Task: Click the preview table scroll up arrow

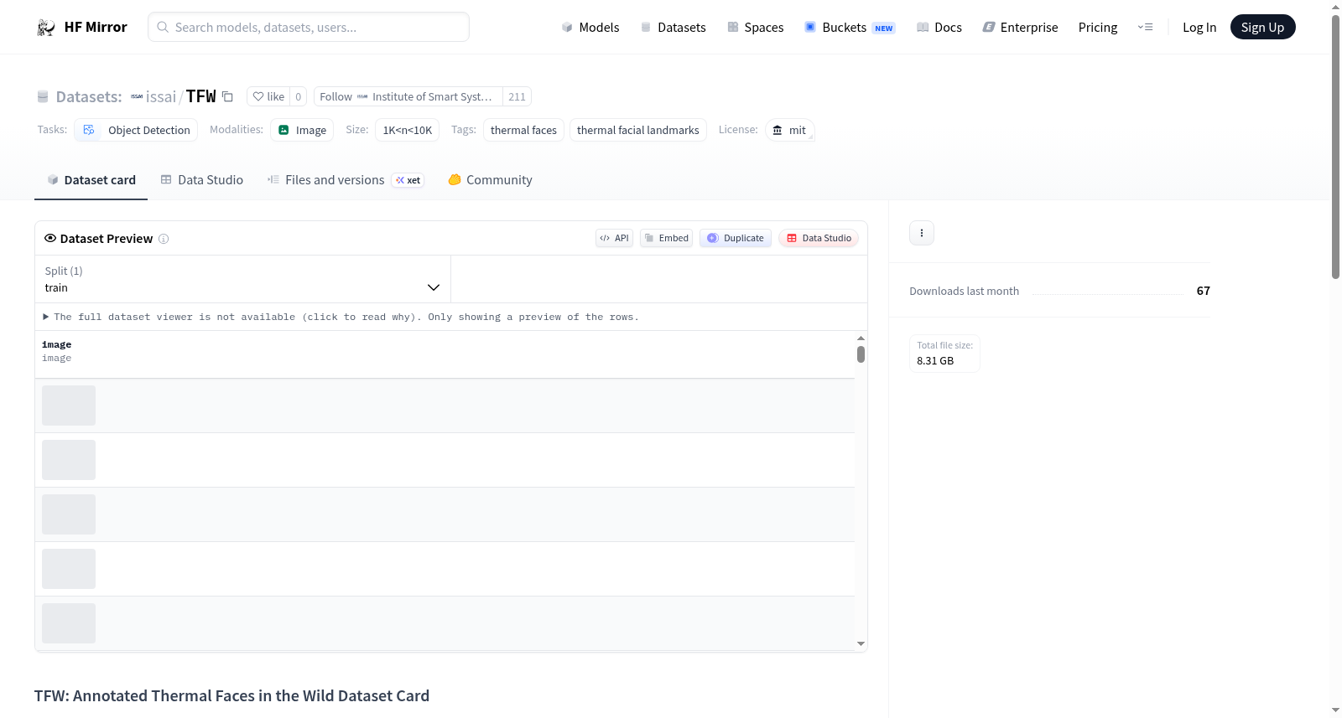Action: pos(861,338)
